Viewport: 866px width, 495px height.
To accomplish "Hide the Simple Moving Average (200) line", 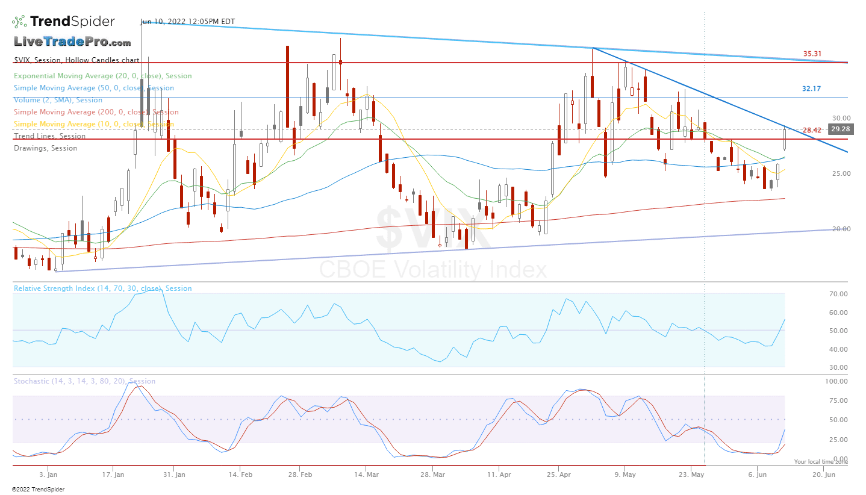I will point(96,112).
